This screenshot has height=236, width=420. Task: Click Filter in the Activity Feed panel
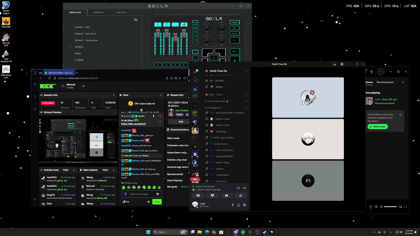click(66, 170)
